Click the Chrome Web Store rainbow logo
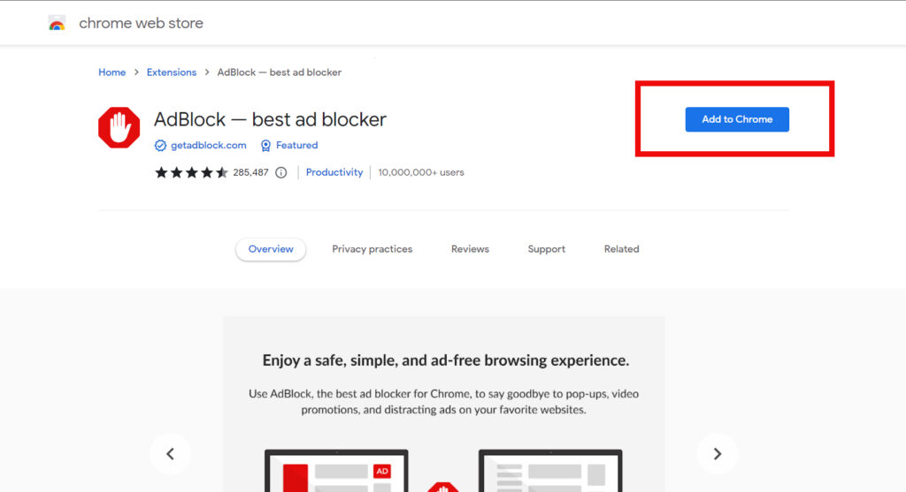 pos(57,23)
